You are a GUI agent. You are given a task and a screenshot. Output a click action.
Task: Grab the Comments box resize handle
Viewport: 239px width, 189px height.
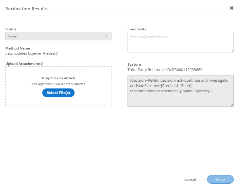(x=232, y=51)
